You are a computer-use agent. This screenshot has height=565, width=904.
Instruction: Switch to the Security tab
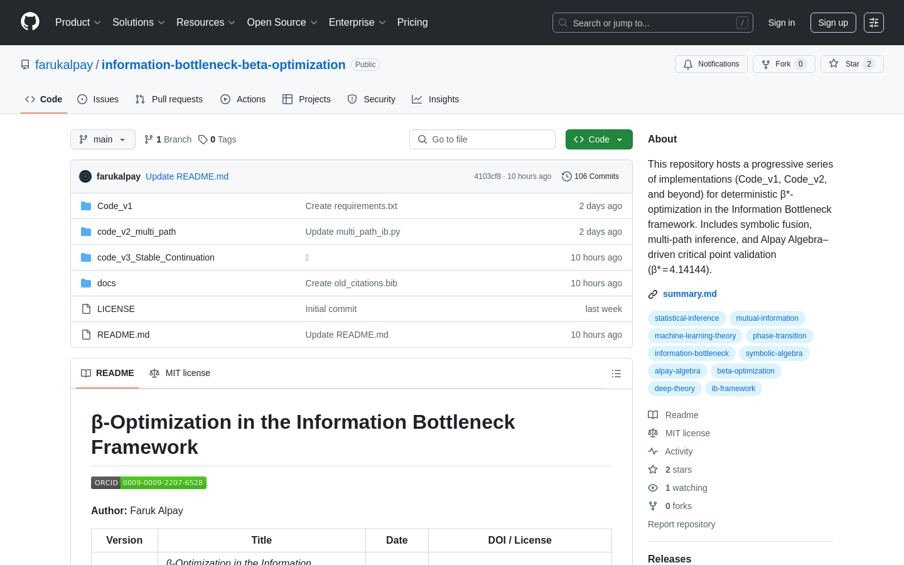click(372, 99)
